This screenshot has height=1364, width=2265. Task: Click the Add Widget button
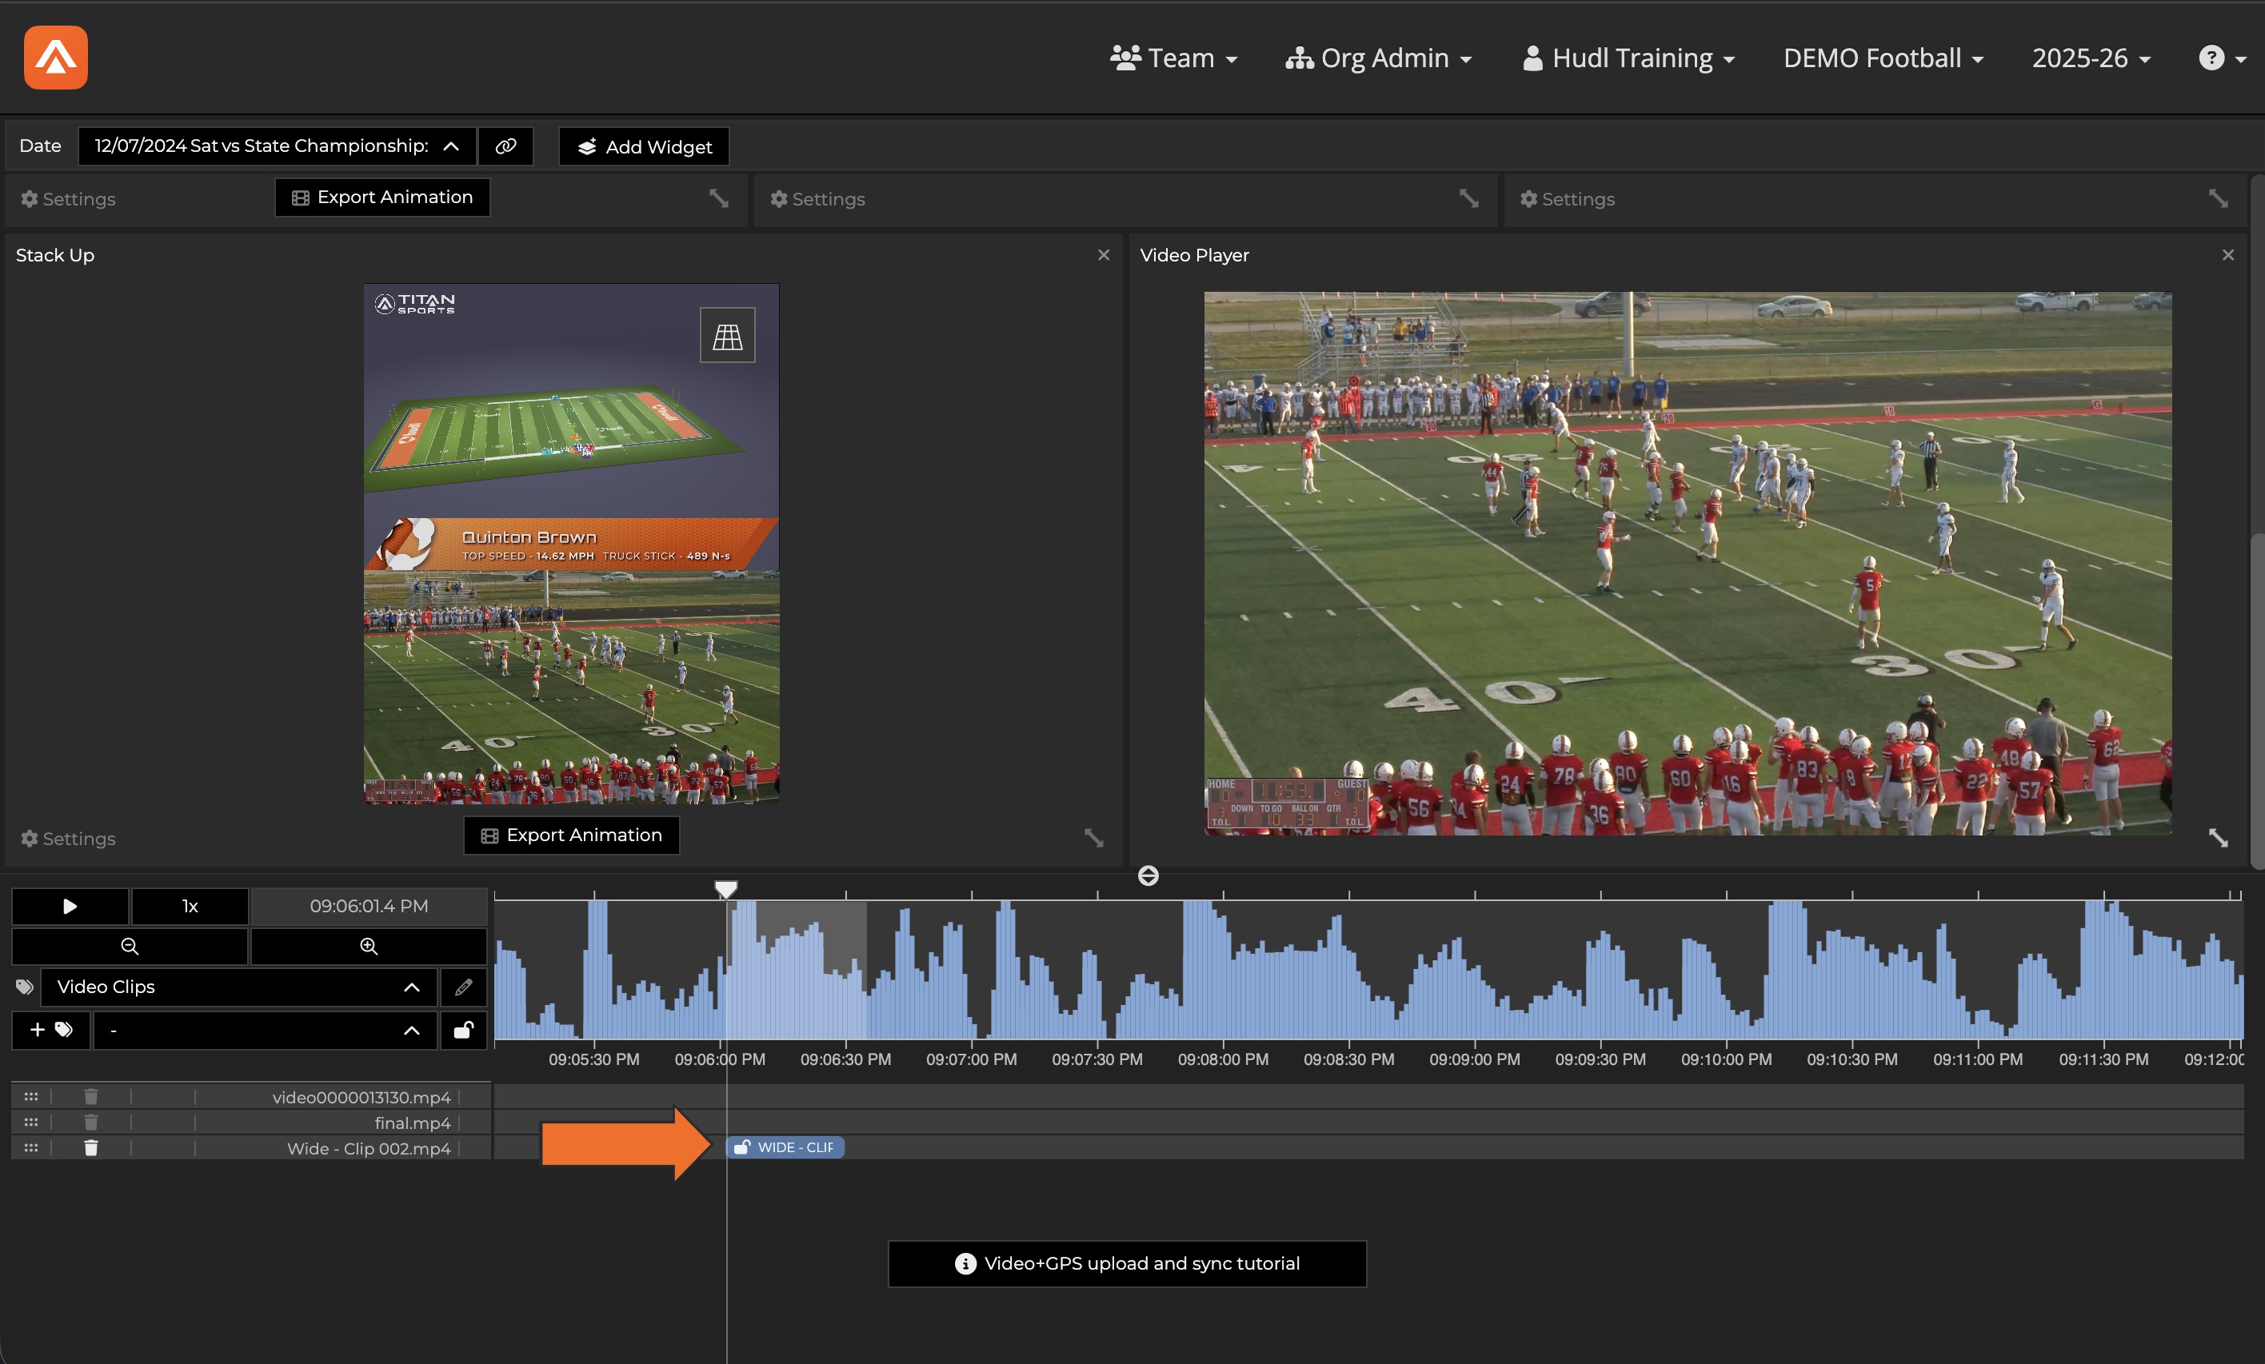[644, 146]
